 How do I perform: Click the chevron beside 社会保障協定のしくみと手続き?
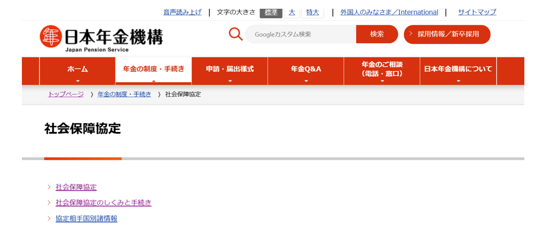49,203
